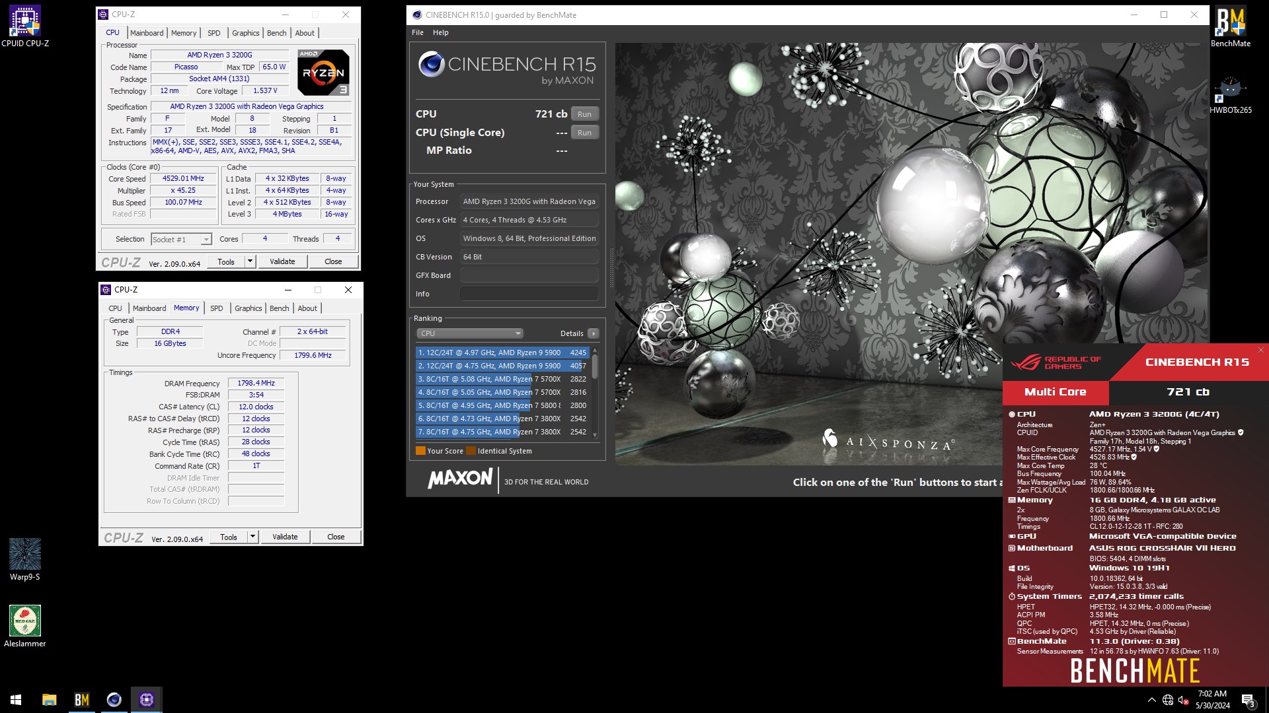Select ranking row 1 Ryzen 9 5900 4245
The image size is (1269, 713).
(x=502, y=353)
